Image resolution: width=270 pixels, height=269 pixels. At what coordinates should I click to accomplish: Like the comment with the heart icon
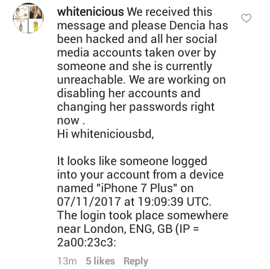pyautogui.click(x=246, y=18)
